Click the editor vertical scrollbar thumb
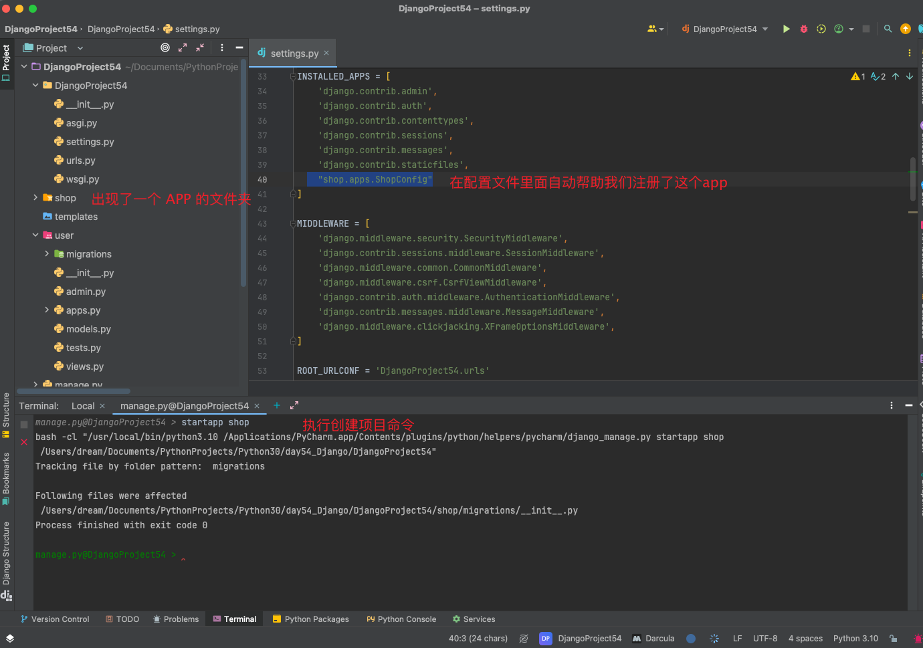This screenshot has width=923, height=648. tap(912, 179)
